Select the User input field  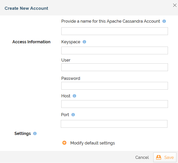click(115, 67)
